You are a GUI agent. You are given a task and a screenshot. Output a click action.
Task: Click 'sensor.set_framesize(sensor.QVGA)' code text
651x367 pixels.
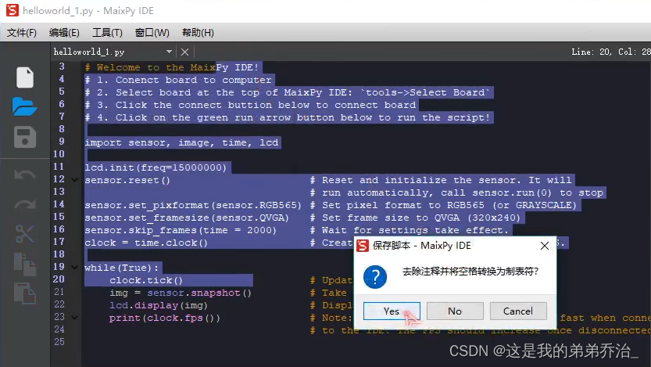click(x=187, y=218)
